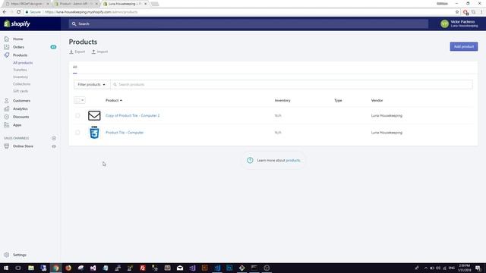This screenshot has width=486, height=273.
Task: Focus the Search products field
Action: (292, 84)
